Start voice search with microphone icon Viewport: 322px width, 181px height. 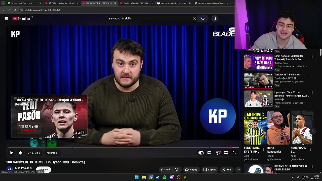click(x=215, y=19)
